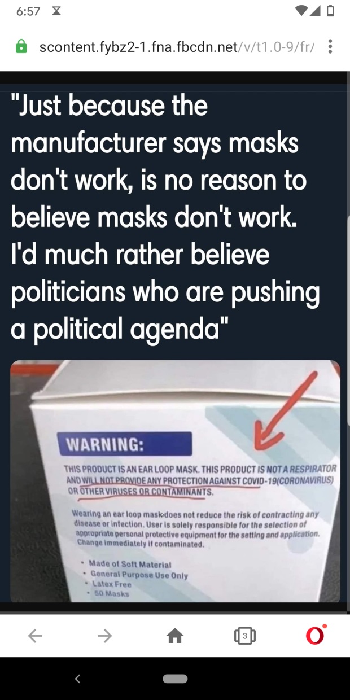Show the open tabs switcher
The width and height of the screenshot is (350, 700).
[x=244, y=636]
